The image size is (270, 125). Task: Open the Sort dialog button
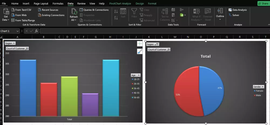(123, 13)
